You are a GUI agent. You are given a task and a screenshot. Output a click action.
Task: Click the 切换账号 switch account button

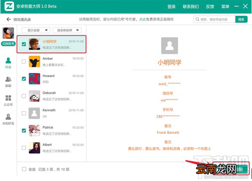tap(8, 43)
